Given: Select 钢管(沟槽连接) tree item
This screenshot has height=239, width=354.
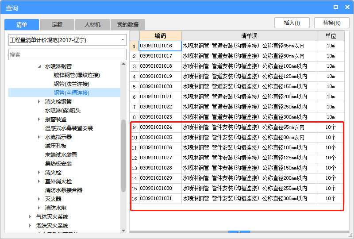Looking at the screenshot, I should (x=72, y=93).
